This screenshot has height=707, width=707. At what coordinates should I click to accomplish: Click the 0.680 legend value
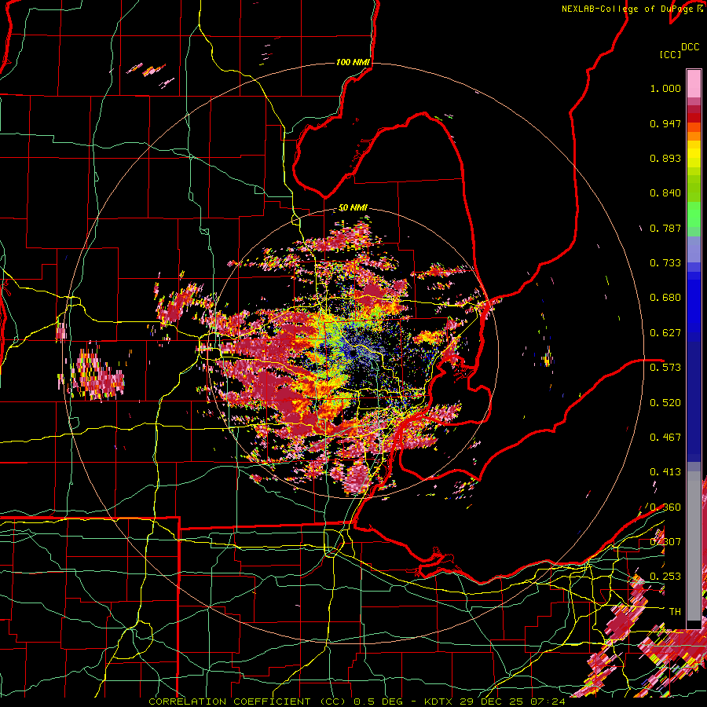click(665, 298)
